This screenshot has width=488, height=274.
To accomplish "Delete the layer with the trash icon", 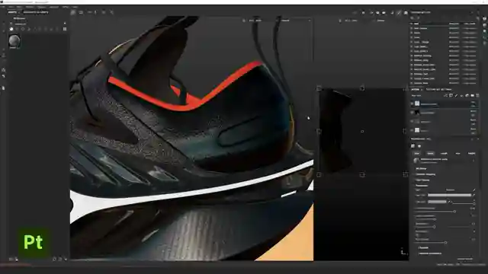I will coord(477,96).
